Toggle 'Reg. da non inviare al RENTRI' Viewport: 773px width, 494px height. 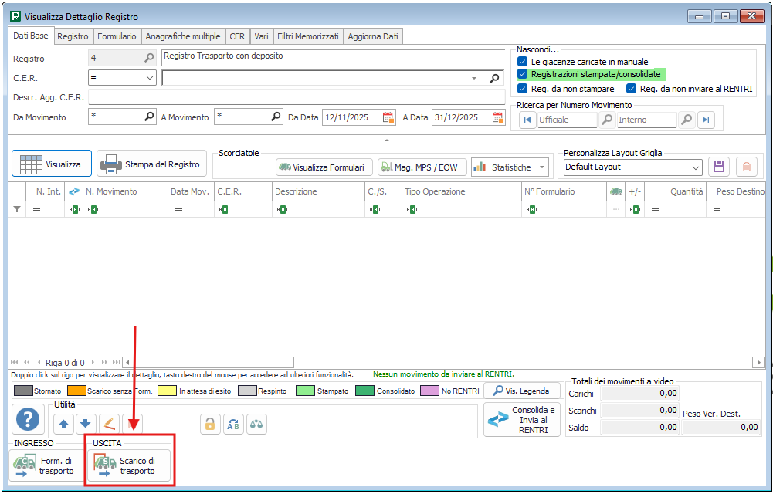[632, 89]
